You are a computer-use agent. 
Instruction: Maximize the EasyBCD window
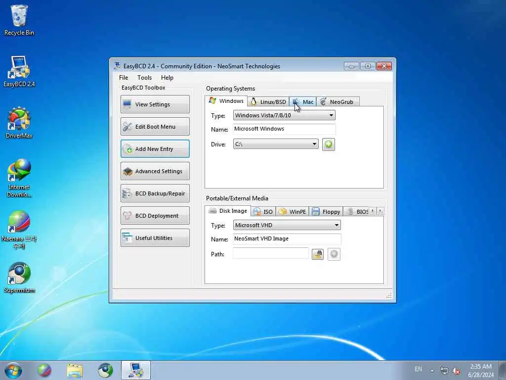tap(368, 66)
